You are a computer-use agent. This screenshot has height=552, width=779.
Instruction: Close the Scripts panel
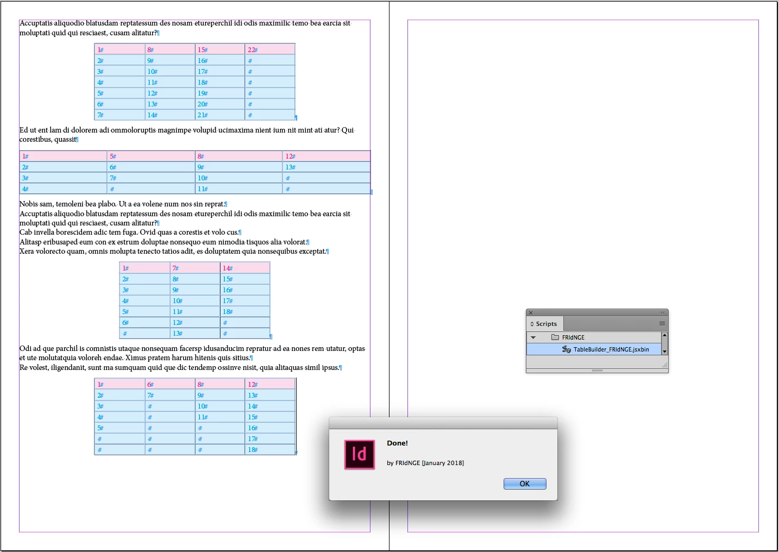pyautogui.click(x=531, y=313)
